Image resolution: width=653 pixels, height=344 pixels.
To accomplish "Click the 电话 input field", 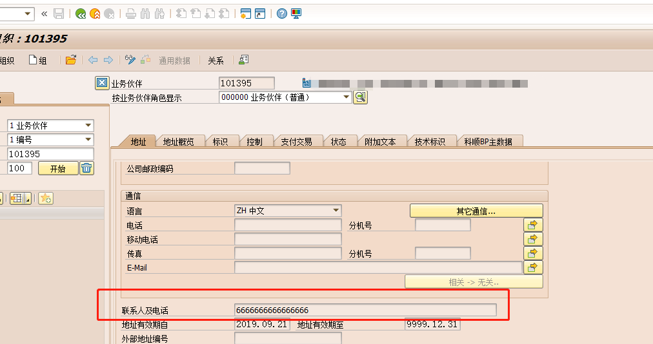I will 288,225.
